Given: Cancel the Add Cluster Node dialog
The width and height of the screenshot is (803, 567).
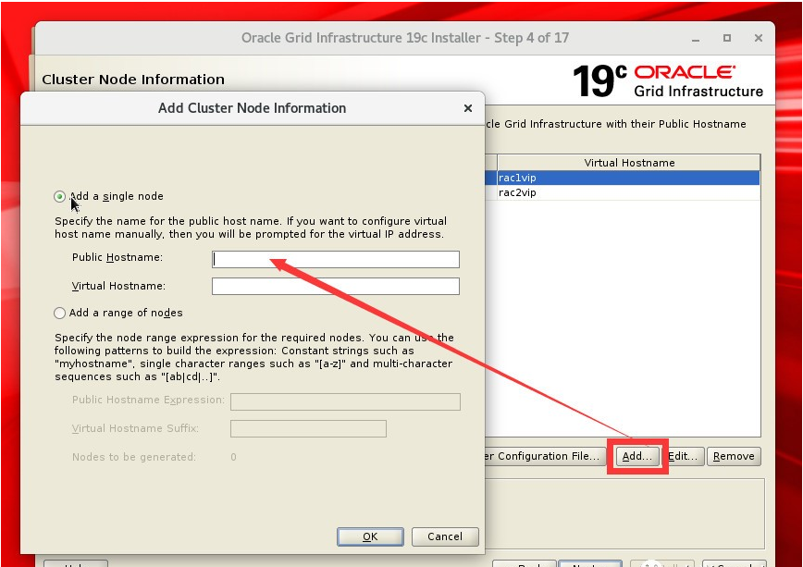Looking at the screenshot, I should pos(445,536).
